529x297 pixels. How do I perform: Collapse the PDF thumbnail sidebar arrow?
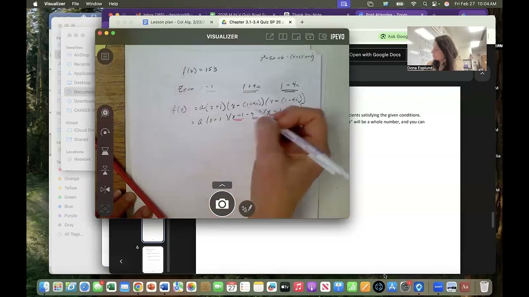(121, 262)
